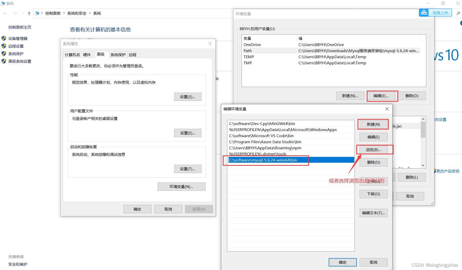Click 删除(D) in 编辑环境变量 dialog
Image resolution: width=462 pixels, height=270 pixels.
pyautogui.click(x=374, y=162)
